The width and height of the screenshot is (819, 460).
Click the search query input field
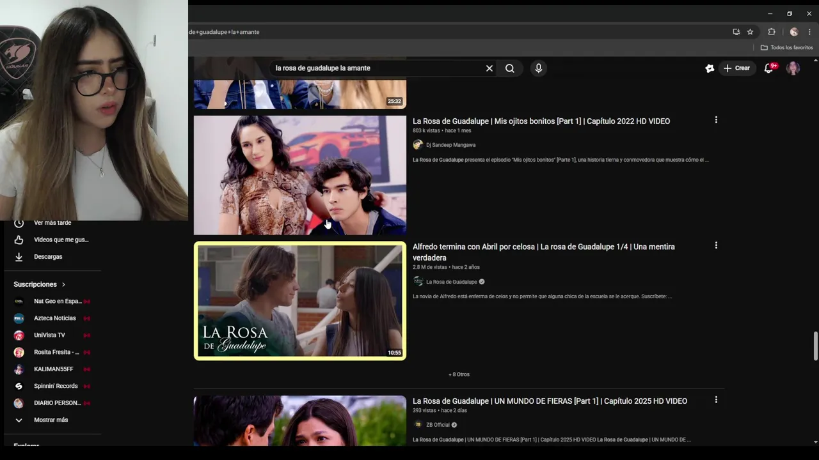click(x=378, y=68)
